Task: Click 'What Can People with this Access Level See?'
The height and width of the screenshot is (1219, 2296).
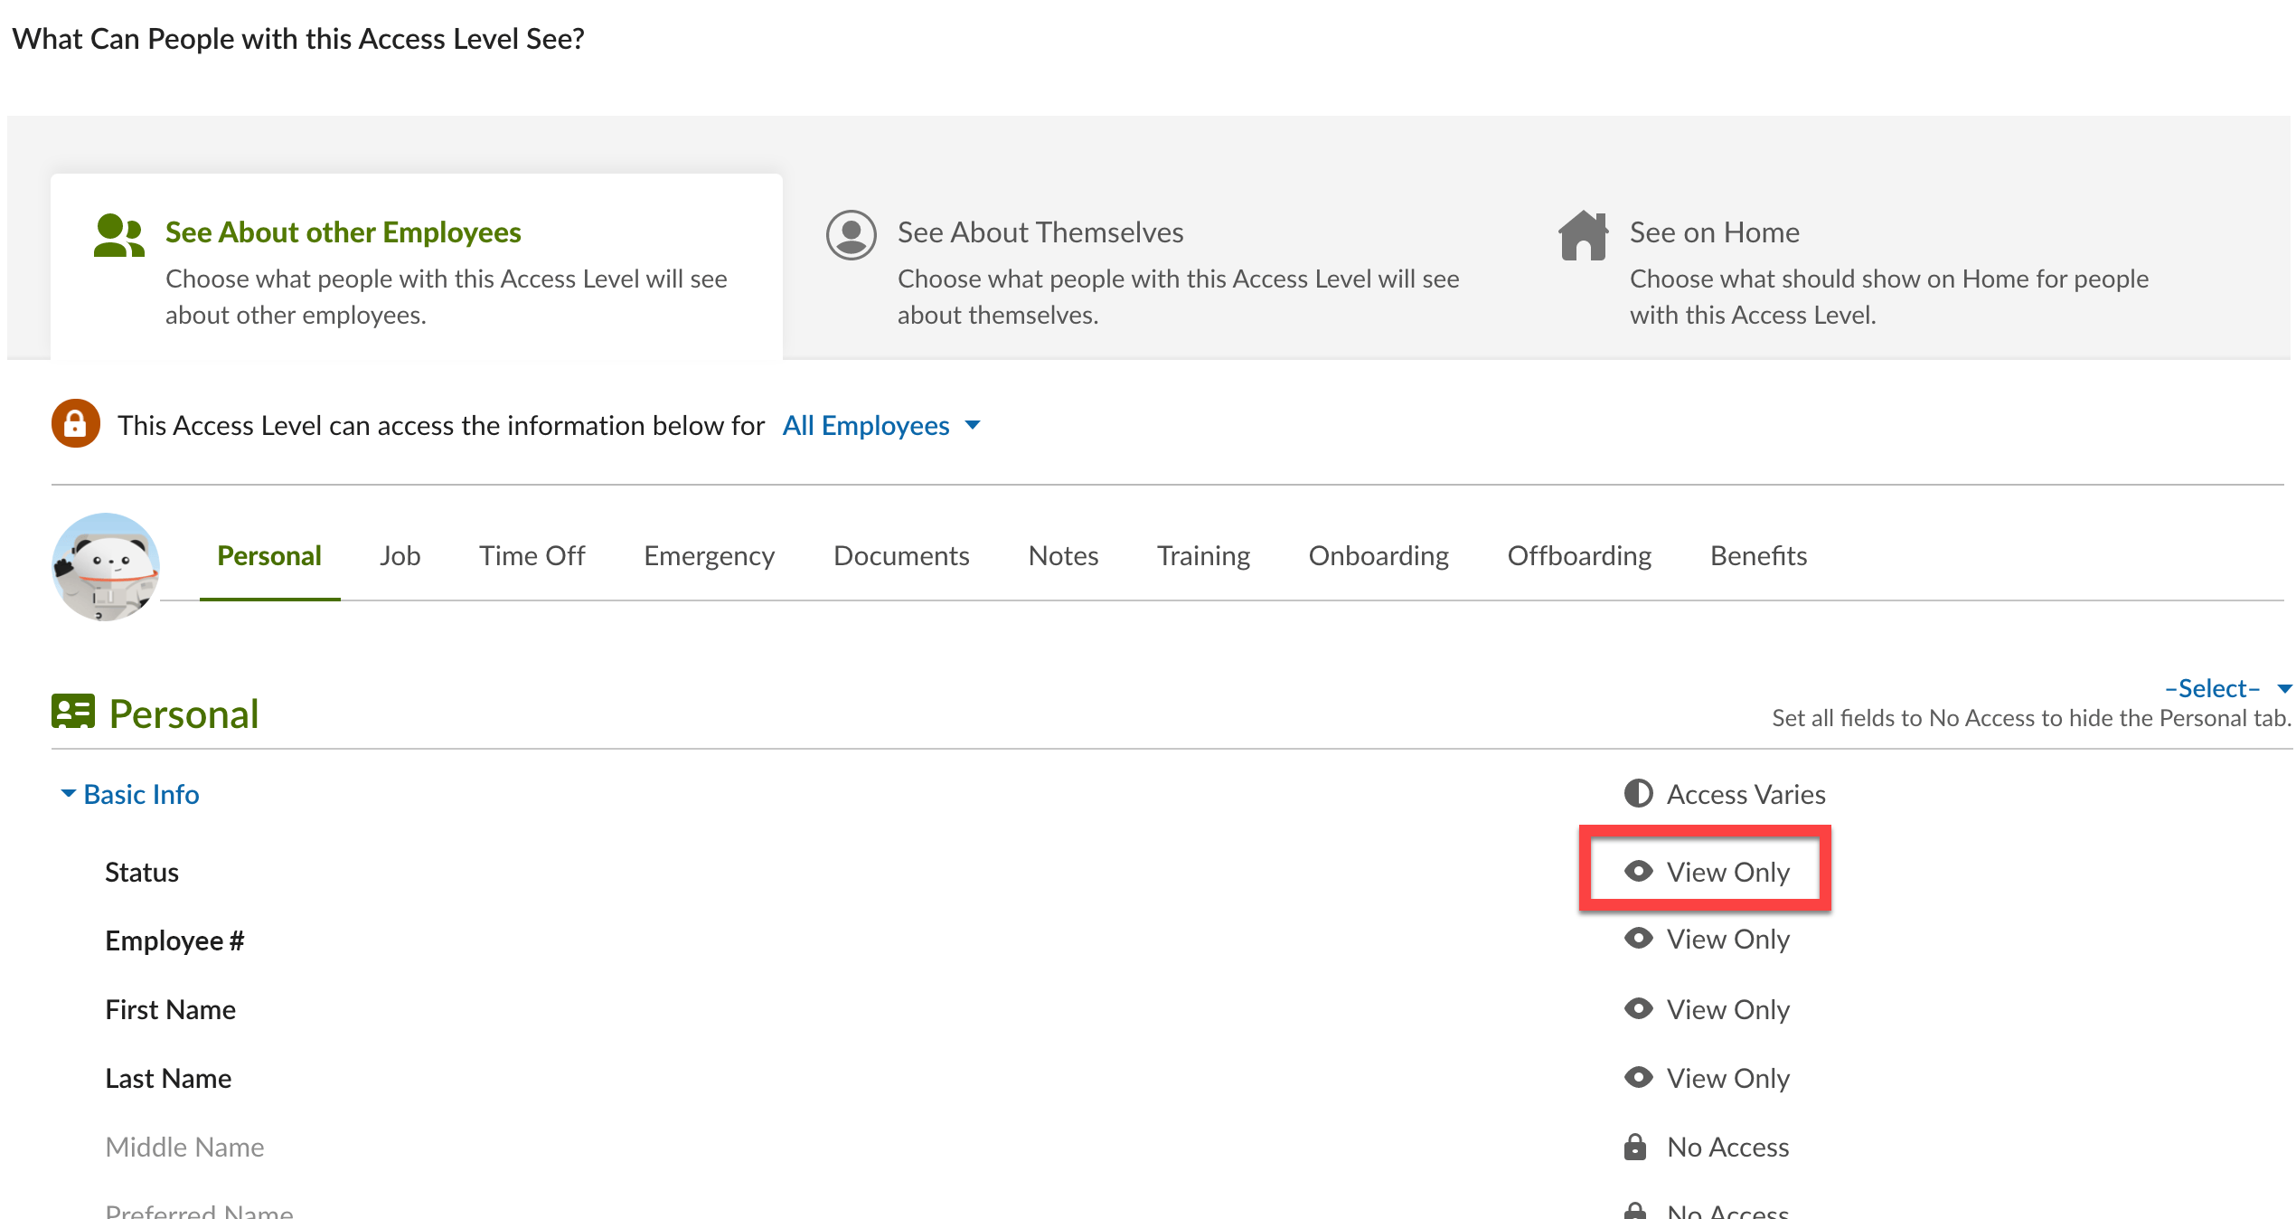Action: (298, 38)
